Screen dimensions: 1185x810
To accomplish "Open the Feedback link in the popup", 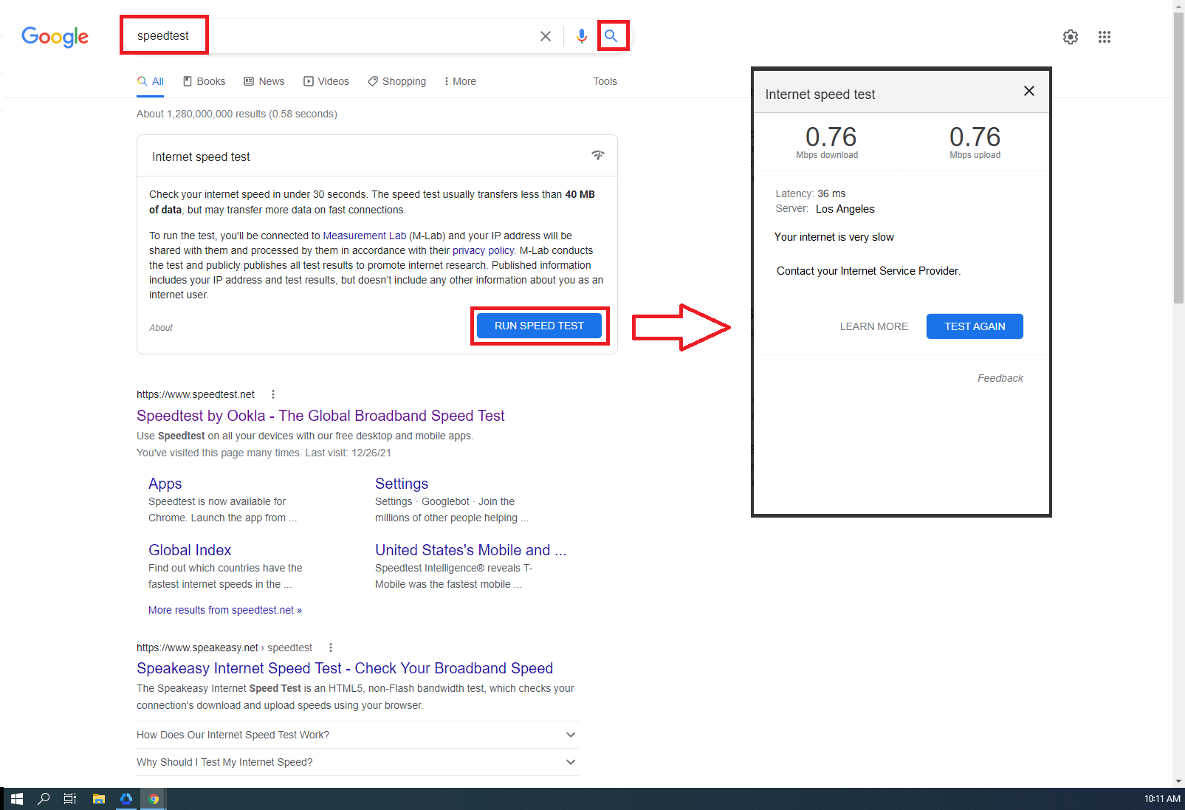I will (1000, 378).
